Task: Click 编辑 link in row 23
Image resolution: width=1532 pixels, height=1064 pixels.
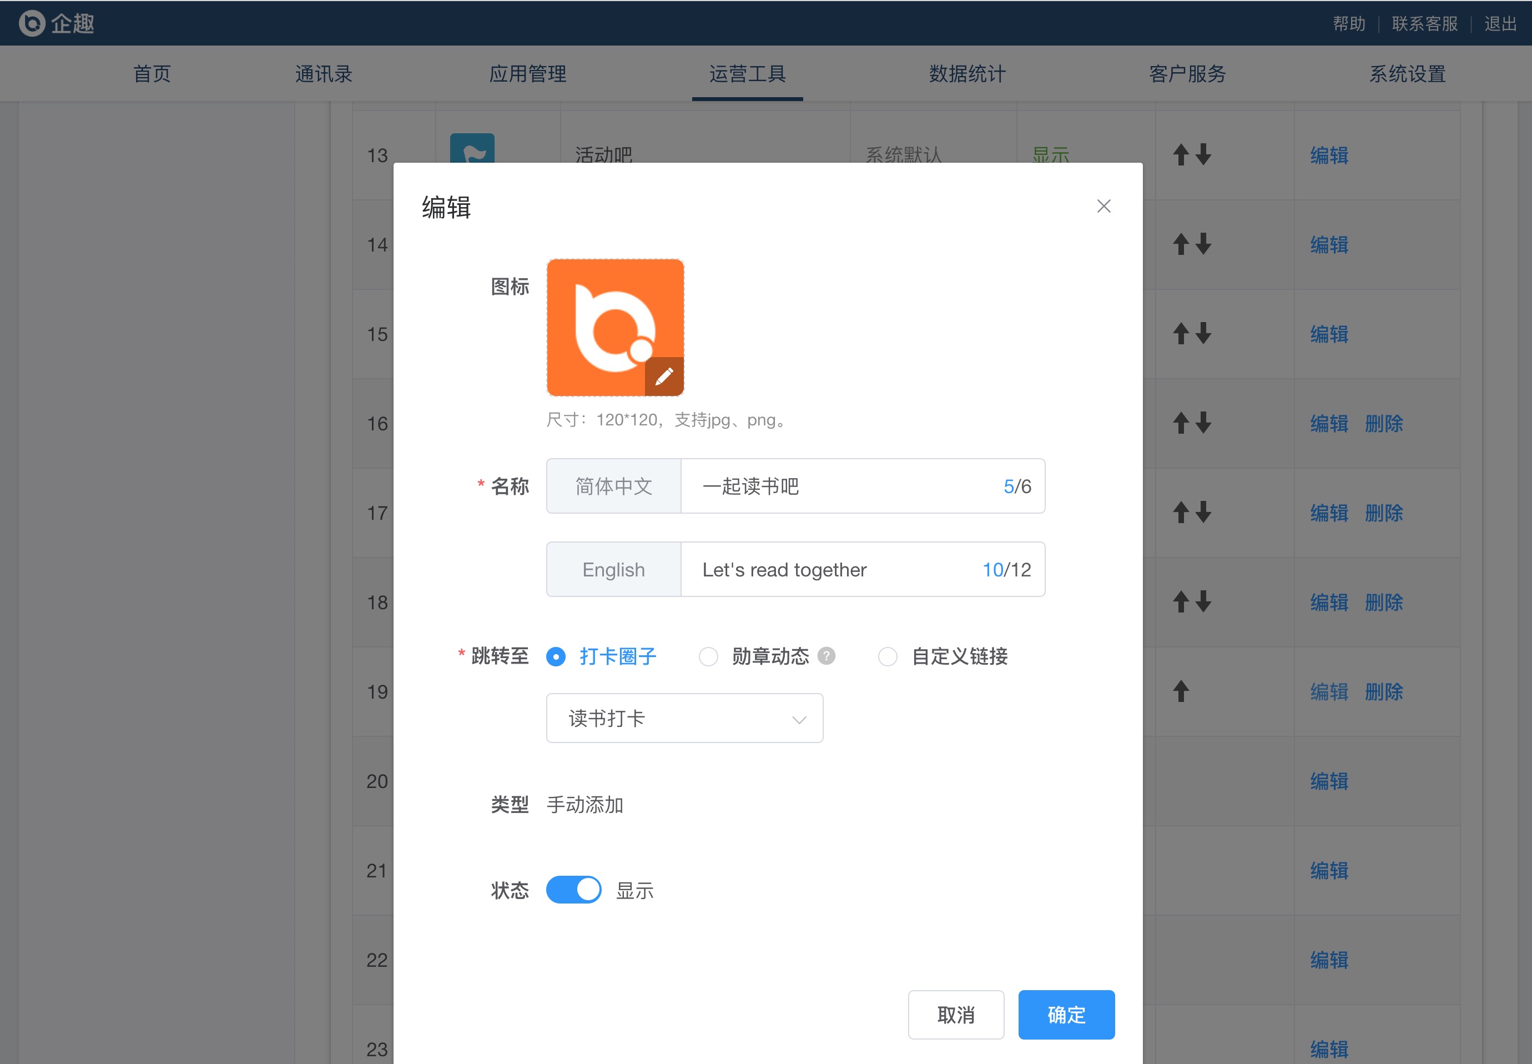Action: (1329, 1048)
